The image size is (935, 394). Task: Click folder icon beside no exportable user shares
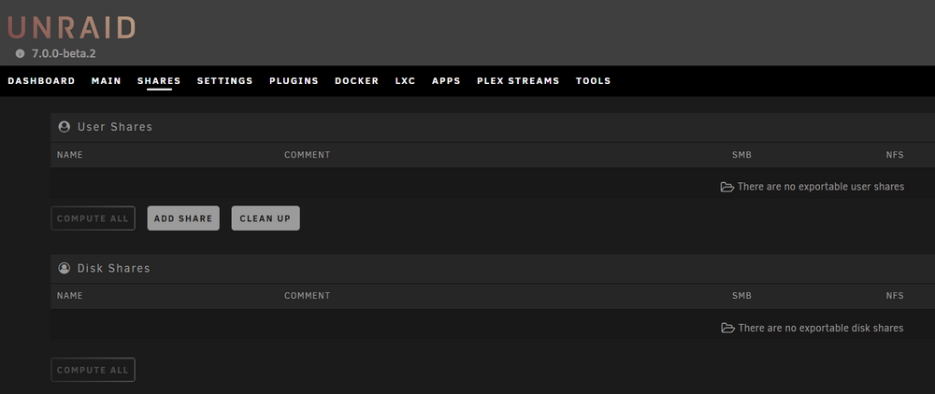click(x=726, y=187)
